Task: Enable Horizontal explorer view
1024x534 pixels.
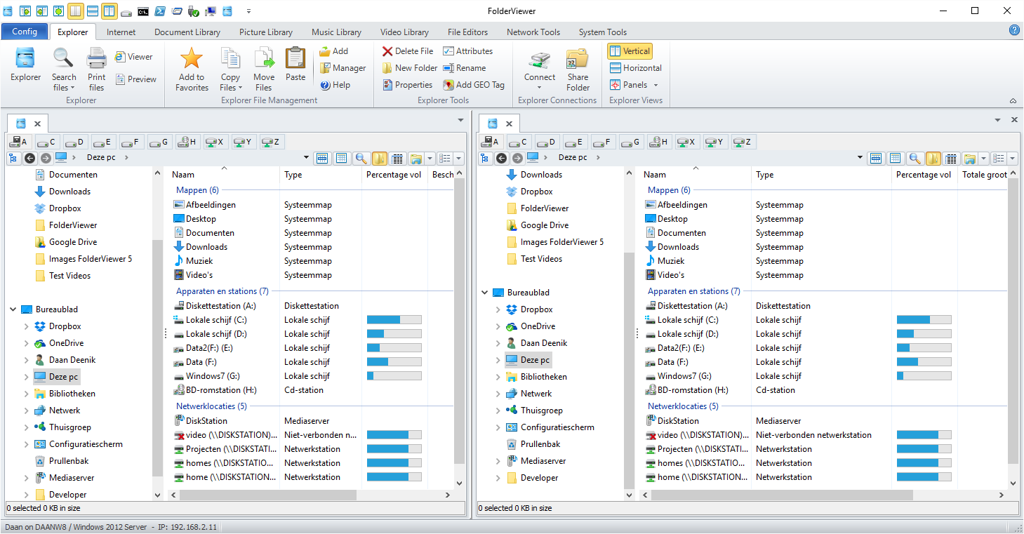Action: point(635,68)
